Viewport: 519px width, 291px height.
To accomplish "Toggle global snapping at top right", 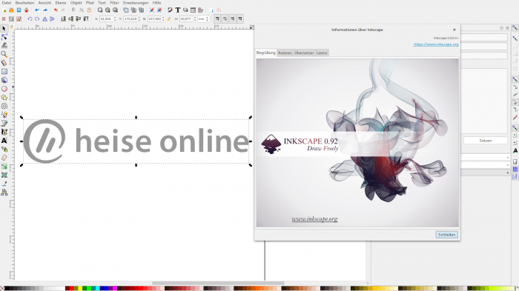I will [x=515, y=28].
